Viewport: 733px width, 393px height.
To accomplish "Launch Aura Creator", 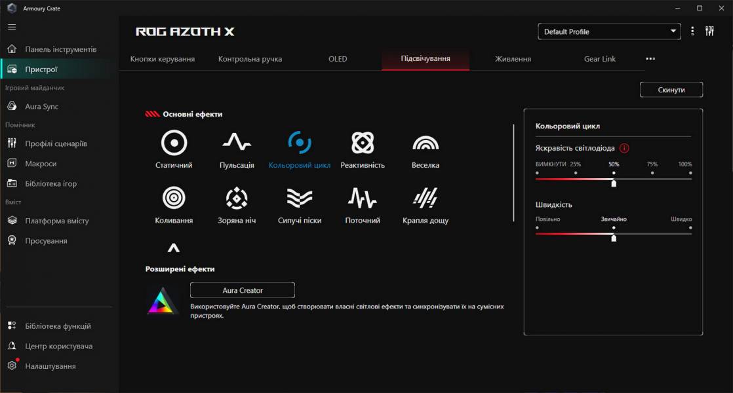I will 242,290.
